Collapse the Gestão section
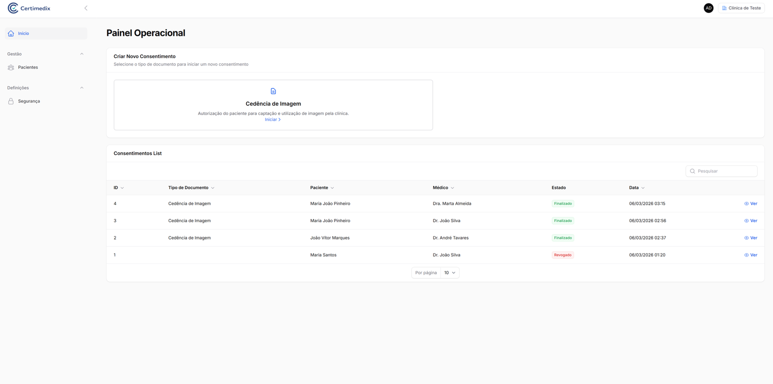Viewport: 773px width, 384px height. click(x=82, y=54)
